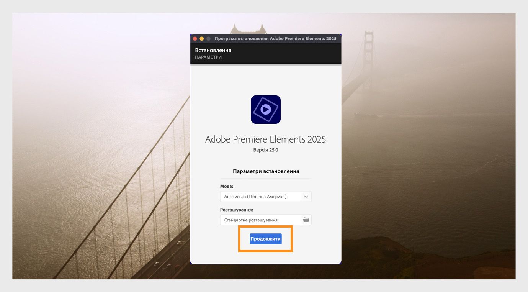Image resolution: width=528 pixels, height=292 pixels.
Task: Click the Розташування: field label
Action: pos(237,210)
